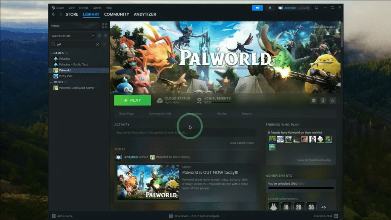
Task: Show Palworld game info icon
Action: [323, 101]
